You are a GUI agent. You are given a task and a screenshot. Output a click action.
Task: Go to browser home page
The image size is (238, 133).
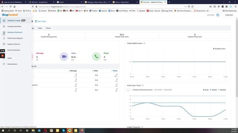point(15,7)
